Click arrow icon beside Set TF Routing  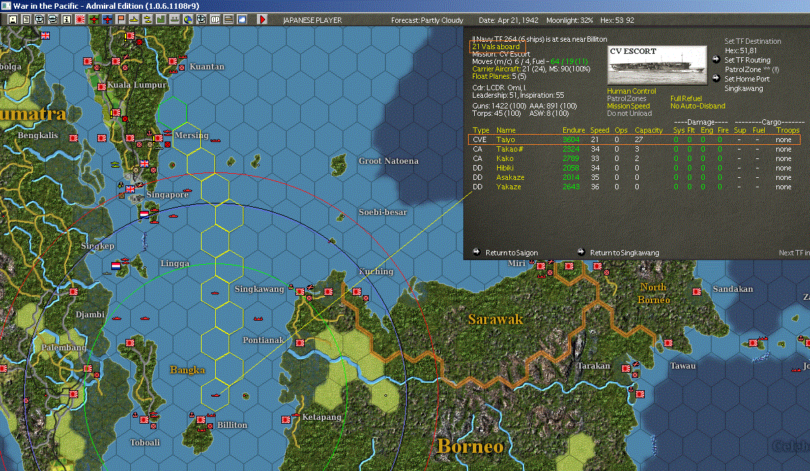(x=716, y=60)
